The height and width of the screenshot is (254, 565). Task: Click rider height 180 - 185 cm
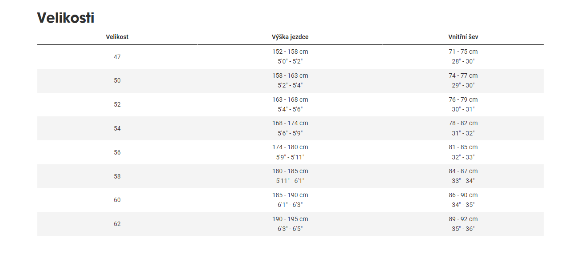[290, 171]
